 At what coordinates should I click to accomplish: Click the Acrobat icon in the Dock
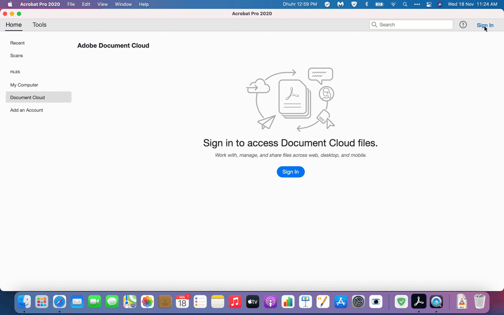click(x=419, y=302)
